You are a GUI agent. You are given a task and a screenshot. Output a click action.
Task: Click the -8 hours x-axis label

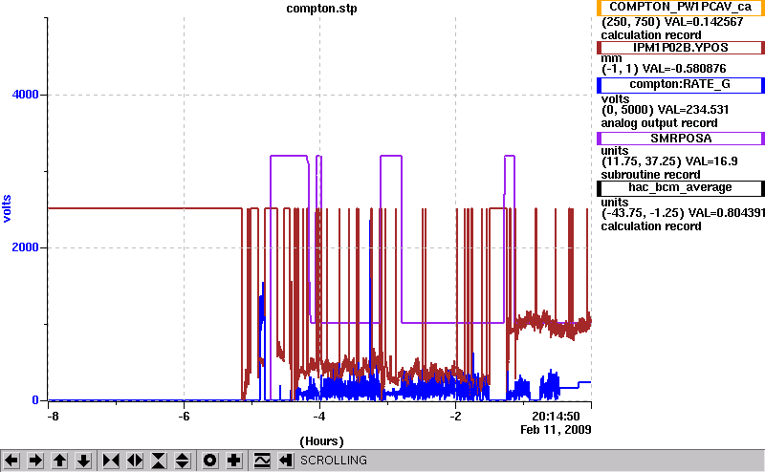[x=53, y=417]
